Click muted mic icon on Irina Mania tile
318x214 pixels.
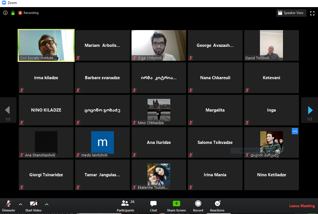coord(191,187)
